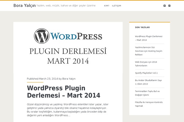
Task: Open the KIM? menu item
Action: point(106,6)
